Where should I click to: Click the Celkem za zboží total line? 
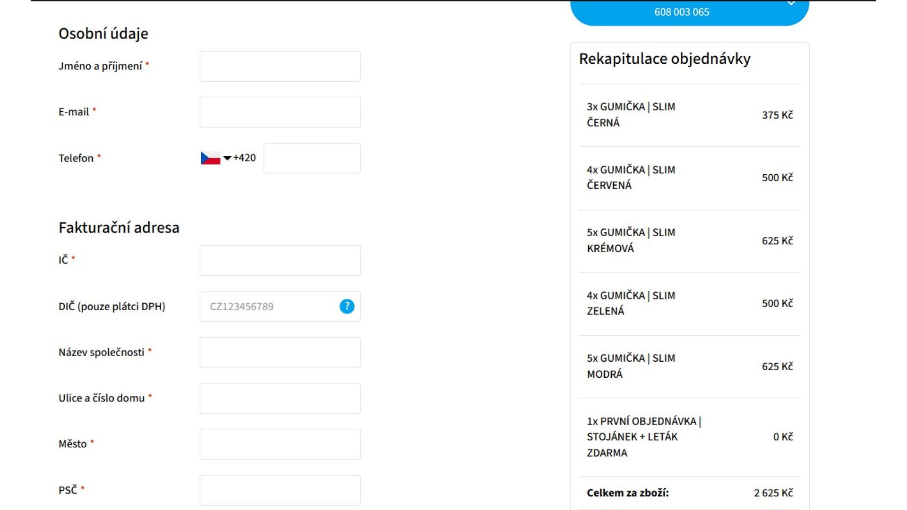pyautogui.click(x=687, y=493)
